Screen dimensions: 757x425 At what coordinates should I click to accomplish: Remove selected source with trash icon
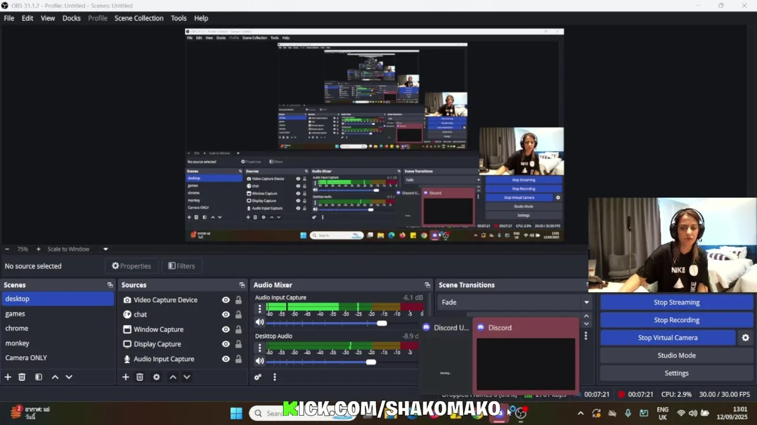point(140,377)
